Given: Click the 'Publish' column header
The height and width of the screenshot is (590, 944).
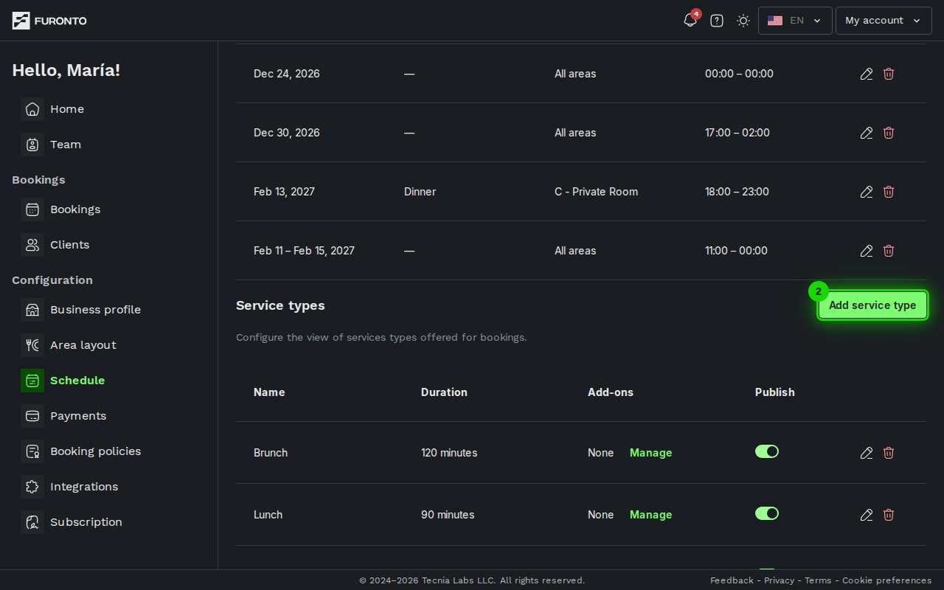Looking at the screenshot, I should point(774,392).
